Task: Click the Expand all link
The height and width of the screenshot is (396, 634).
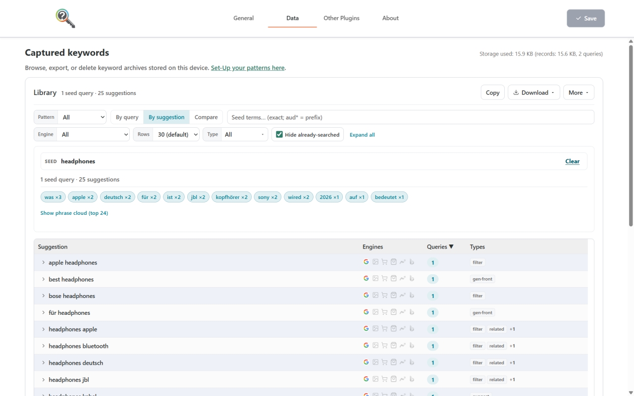Action: (362, 135)
